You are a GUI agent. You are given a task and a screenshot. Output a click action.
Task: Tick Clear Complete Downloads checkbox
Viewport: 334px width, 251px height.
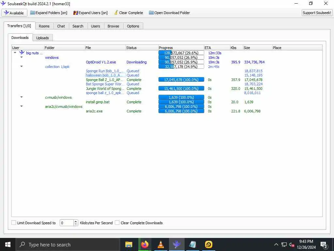(x=117, y=223)
